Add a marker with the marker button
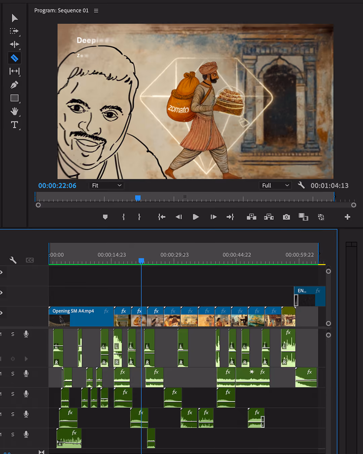The width and height of the screenshot is (363, 454). coord(105,217)
